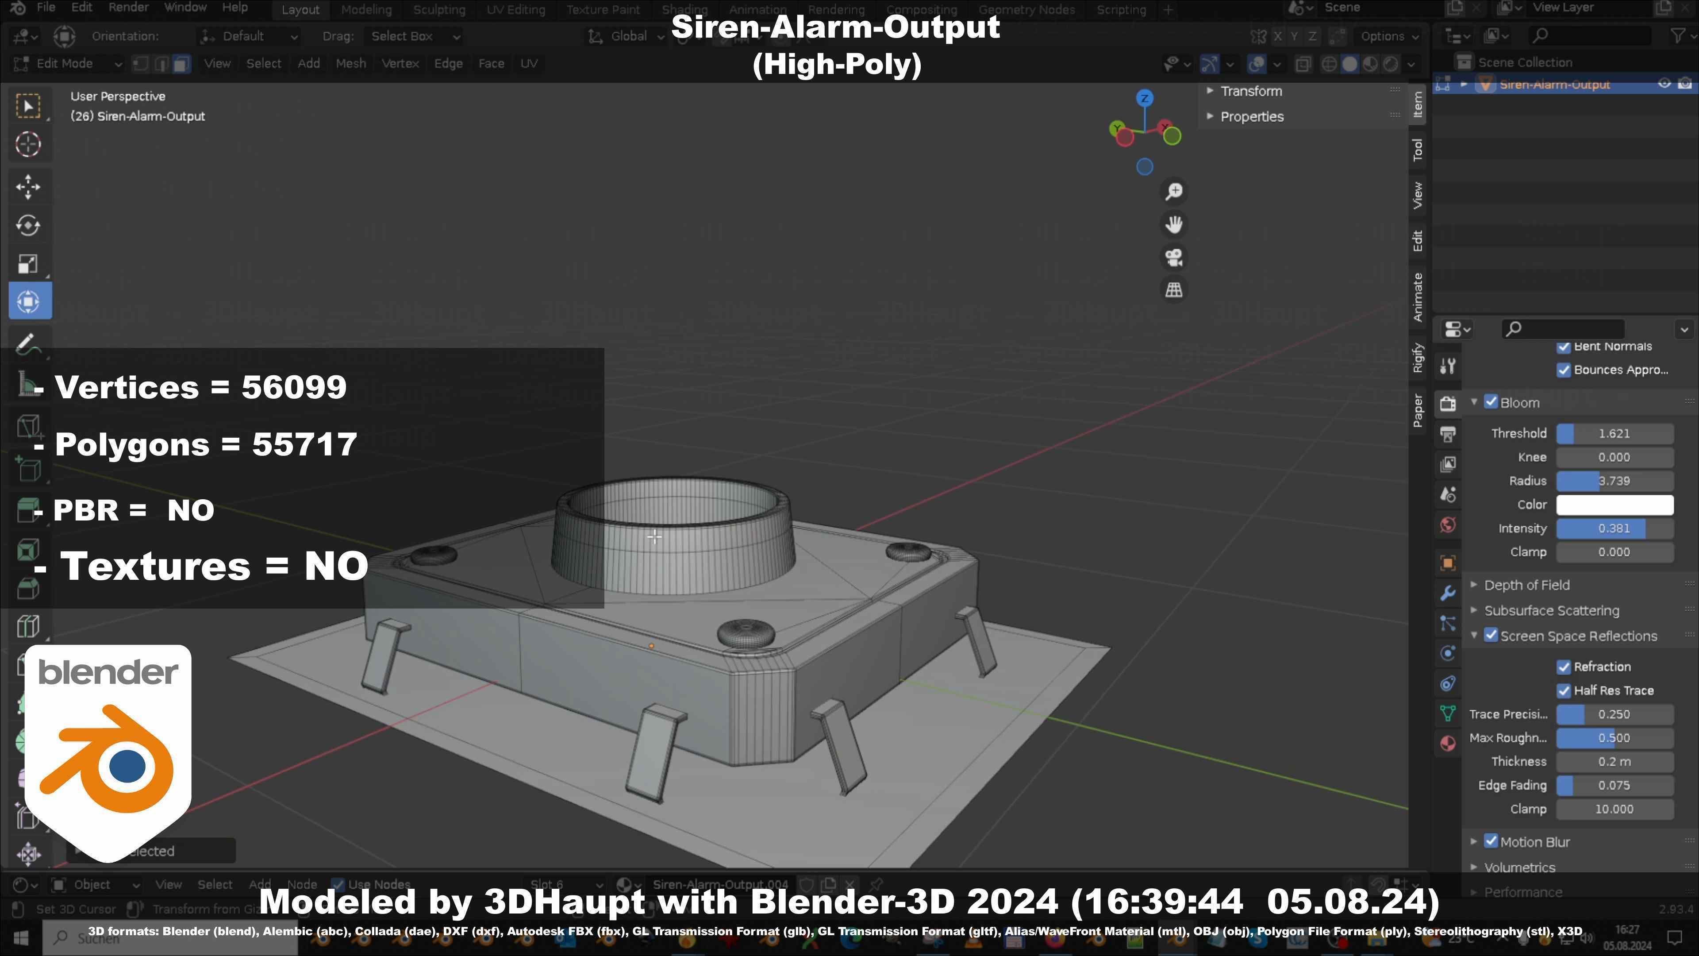
Task: Disable Screen Space Reflections checkbox
Action: [1491, 636]
